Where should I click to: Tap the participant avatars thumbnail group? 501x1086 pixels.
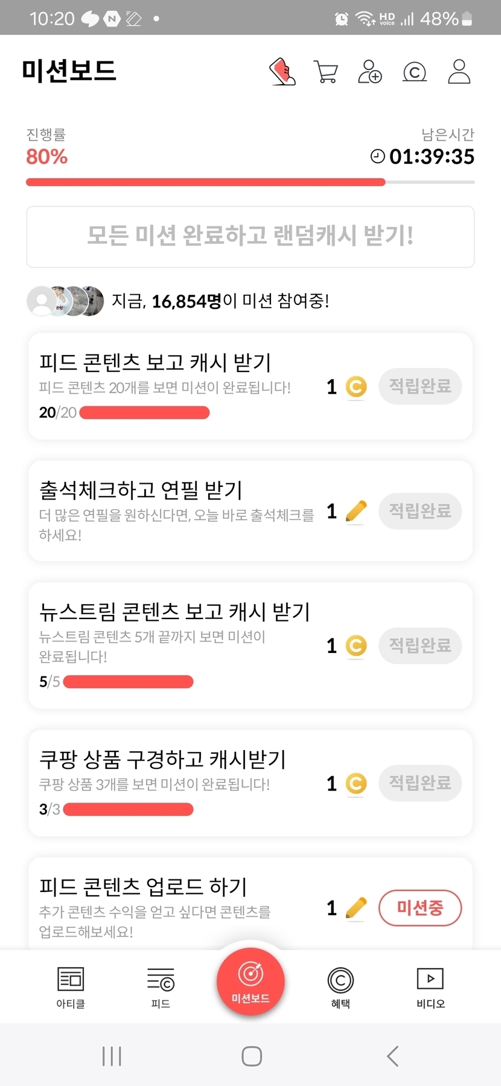65,301
